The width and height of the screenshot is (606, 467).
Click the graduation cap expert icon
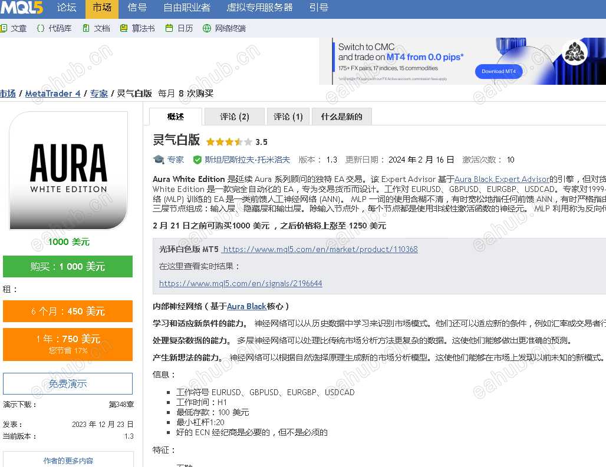[x=159, y=160]
